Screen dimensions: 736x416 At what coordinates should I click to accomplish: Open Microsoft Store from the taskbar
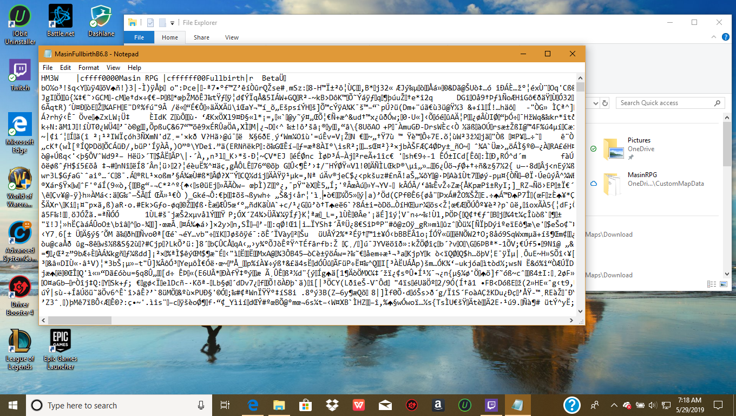305,405
